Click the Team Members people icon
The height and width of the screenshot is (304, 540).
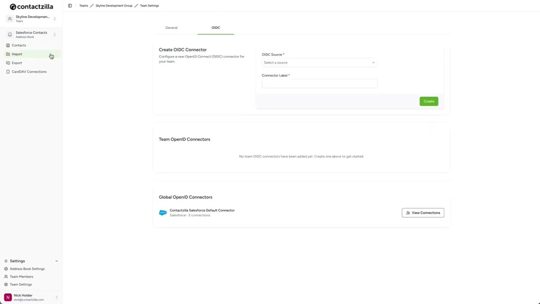(x=6, y=277)
